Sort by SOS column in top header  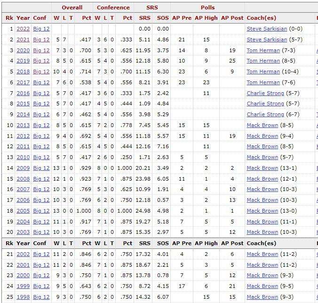163,18
